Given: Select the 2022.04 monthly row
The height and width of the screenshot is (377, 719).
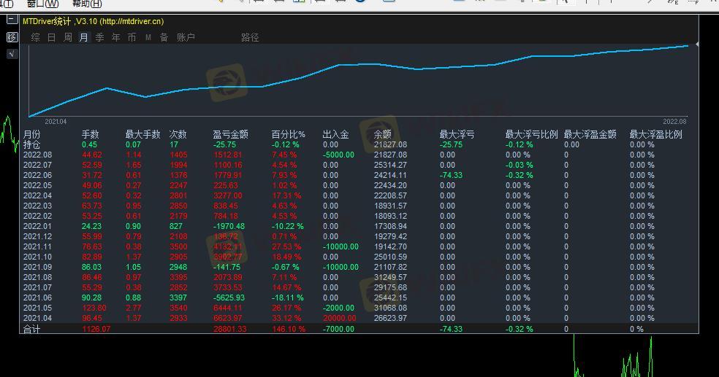Looking at the screenshot, I should pos(38,195).
